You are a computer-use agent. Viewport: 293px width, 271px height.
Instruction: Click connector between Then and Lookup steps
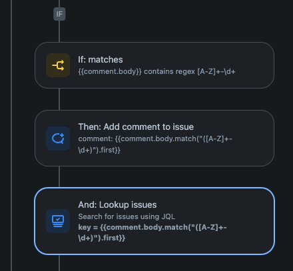[59, 177]
